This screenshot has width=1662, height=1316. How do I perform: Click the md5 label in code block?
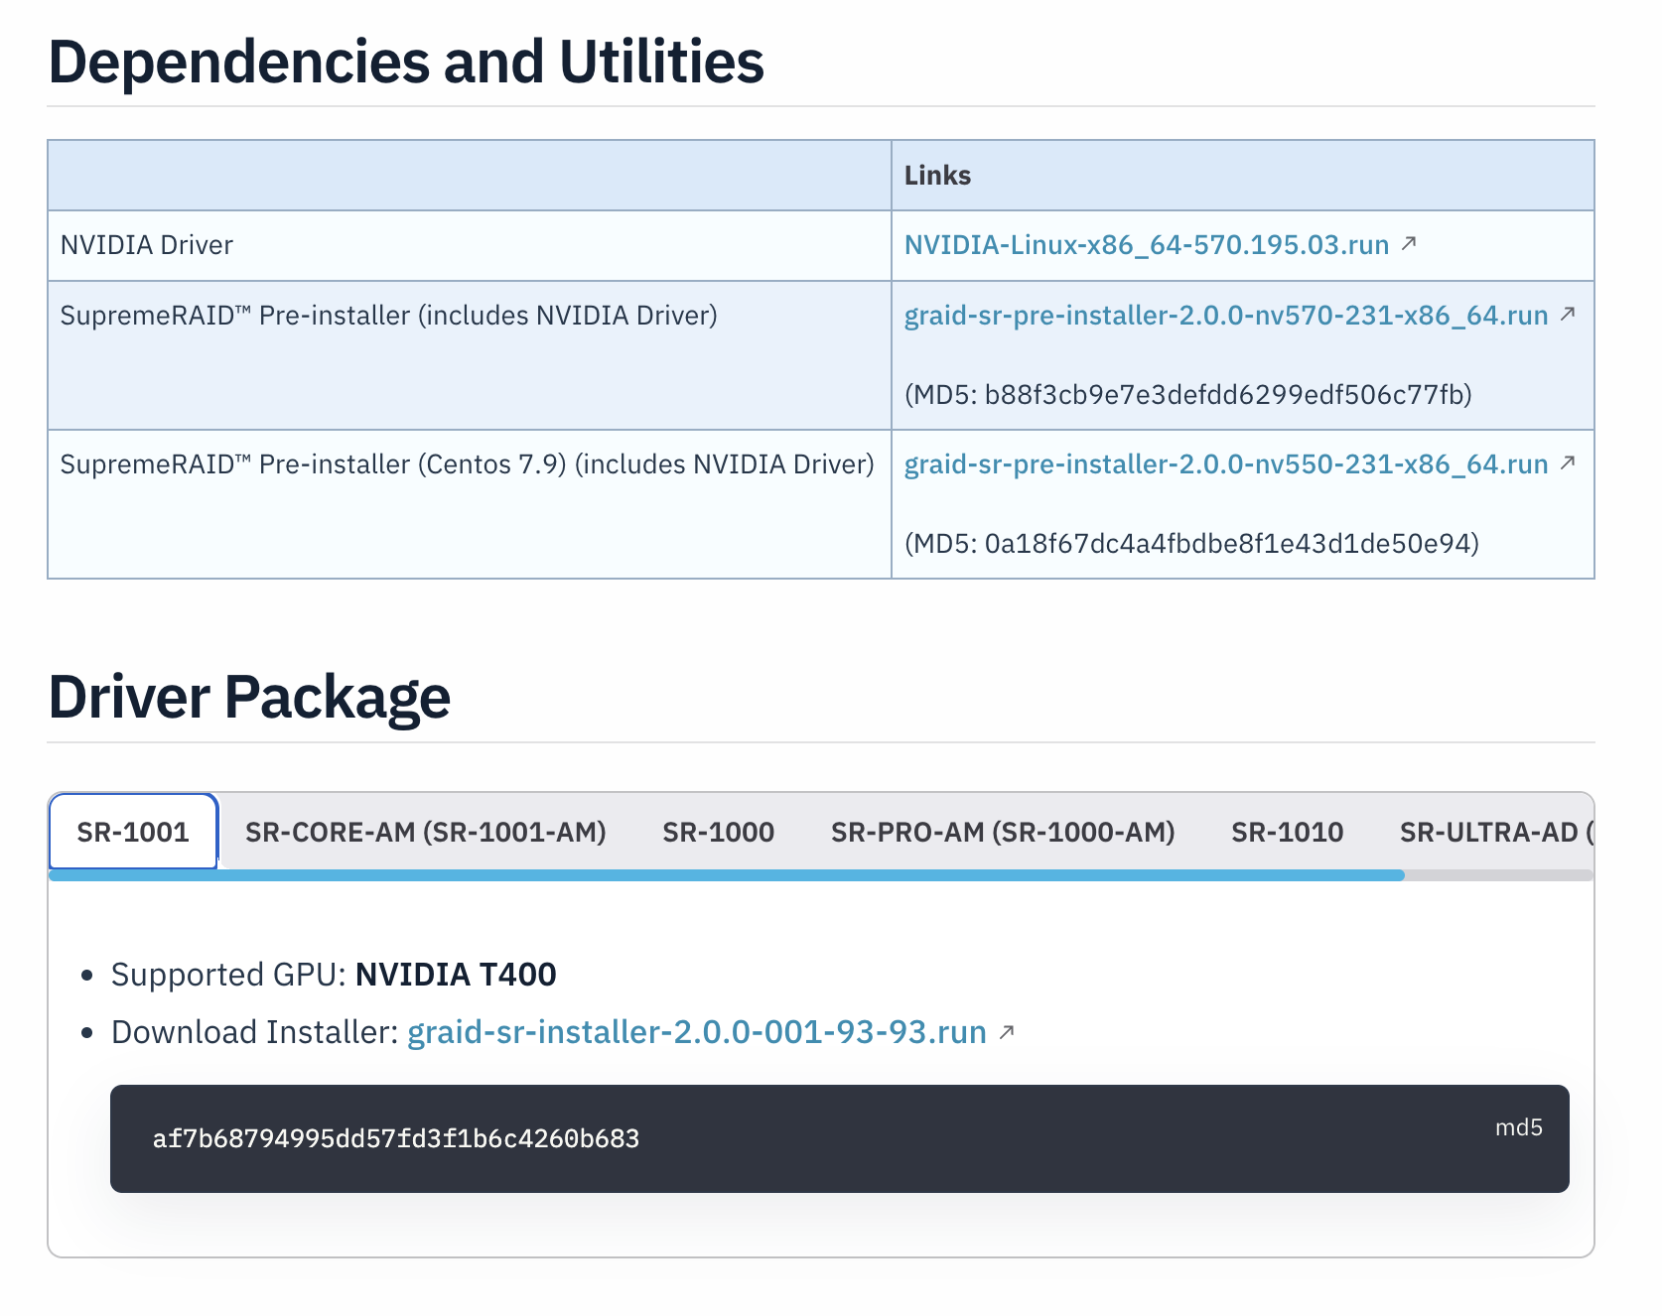[1518, 1127]
